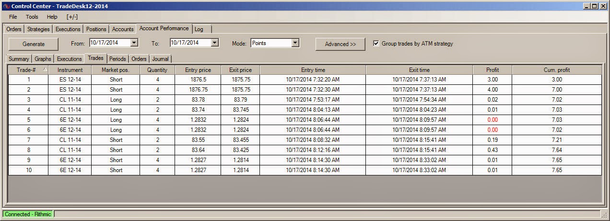Viewport: 610px width, 221px height.
Task: Switch to the Orders main tab
Action: (x=14, y=29)
